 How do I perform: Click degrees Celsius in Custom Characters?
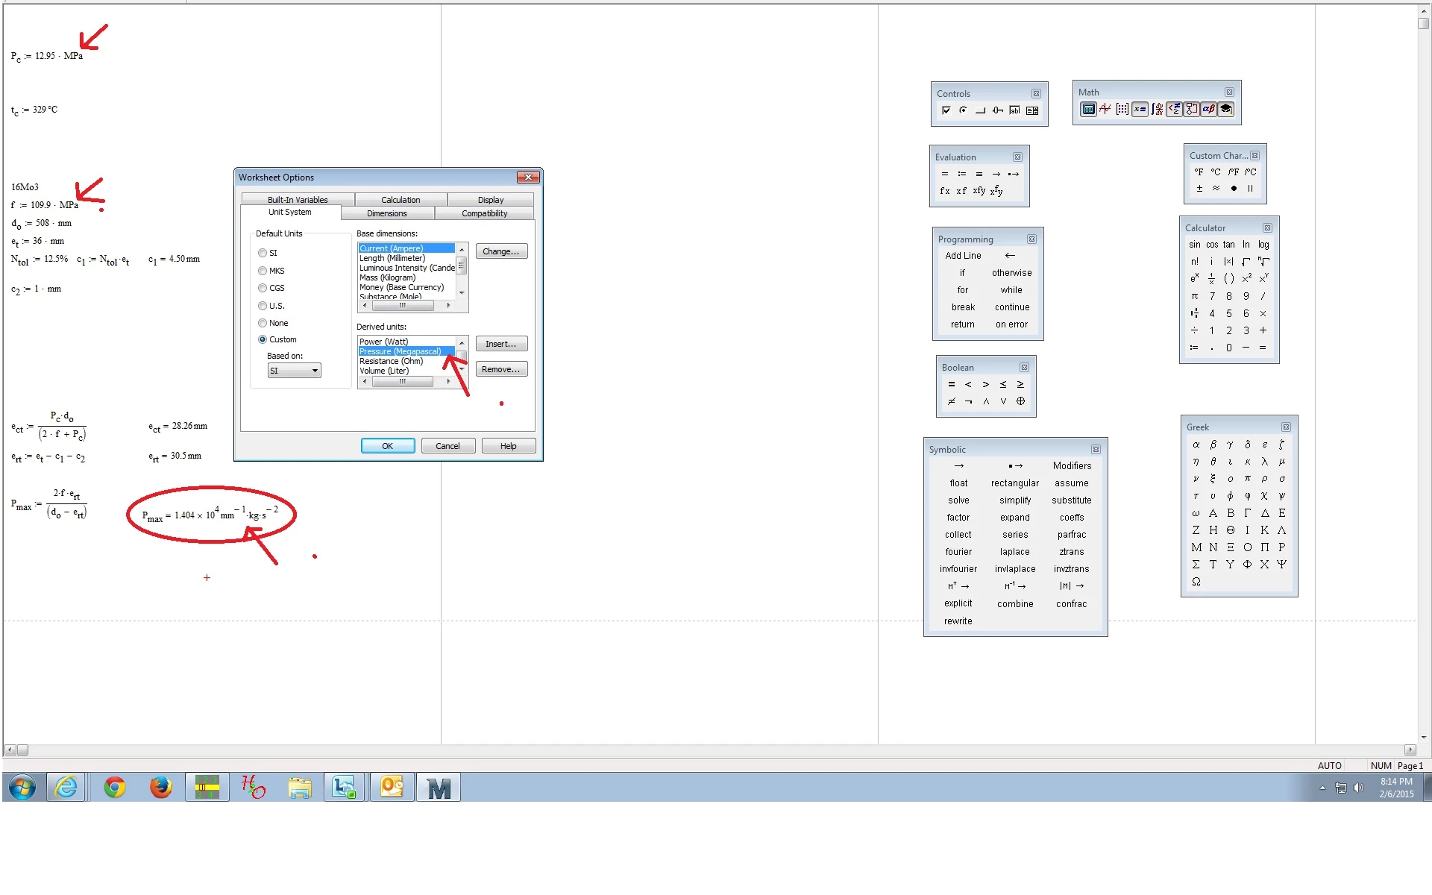tap(1216, 172)
